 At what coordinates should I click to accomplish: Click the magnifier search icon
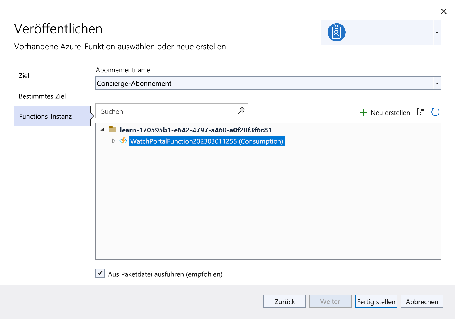(x=241, y=111)
